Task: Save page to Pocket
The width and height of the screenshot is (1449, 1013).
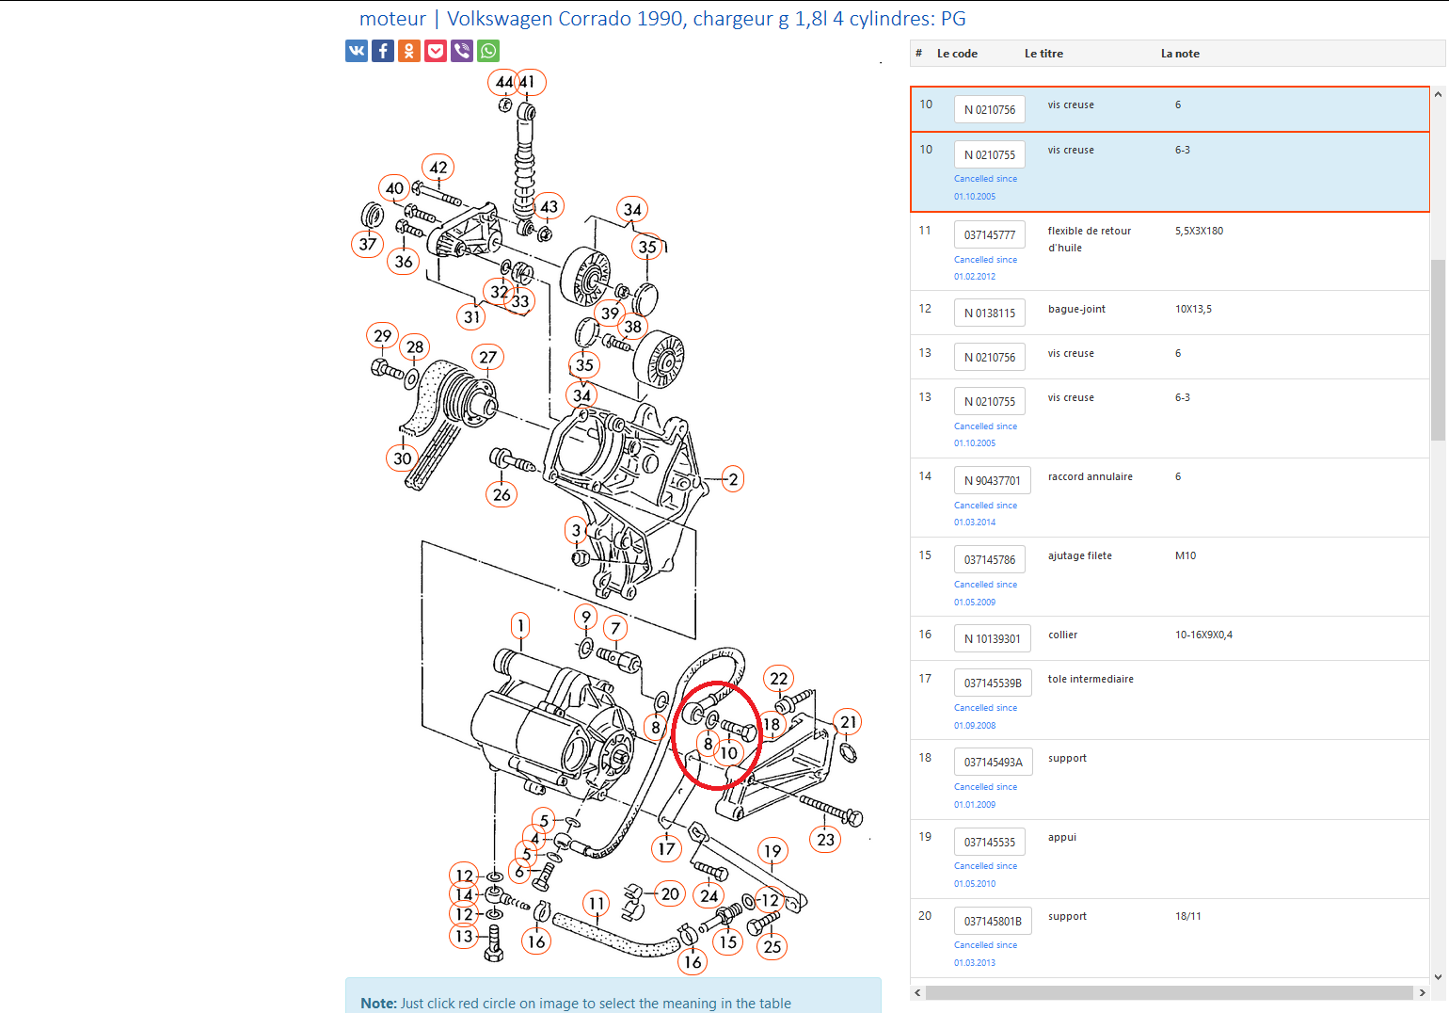Action: (436, 51)
